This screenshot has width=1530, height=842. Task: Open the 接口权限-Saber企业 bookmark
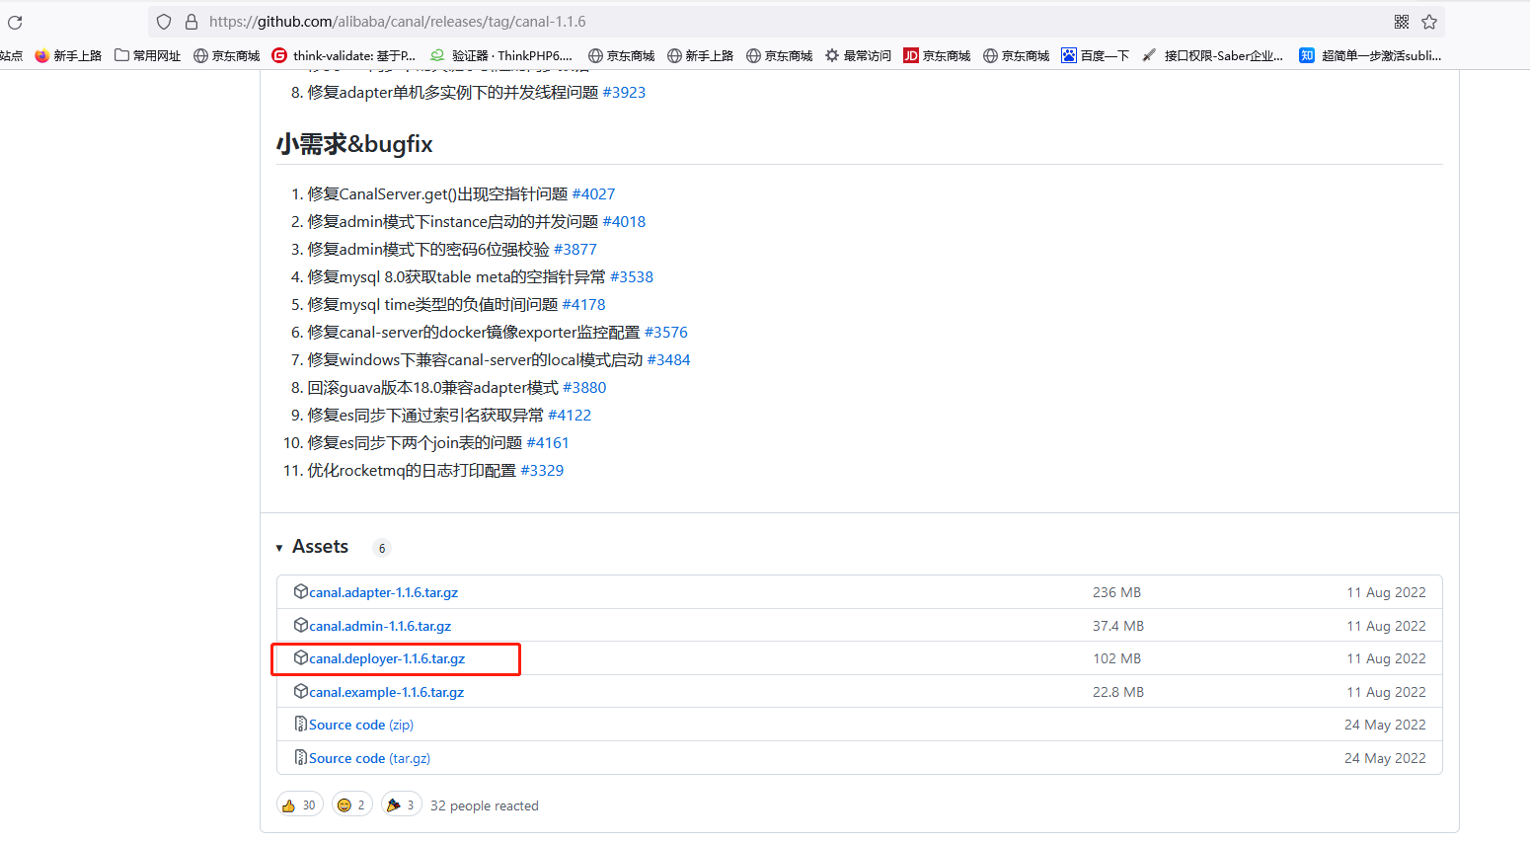tap(1212, 56)
